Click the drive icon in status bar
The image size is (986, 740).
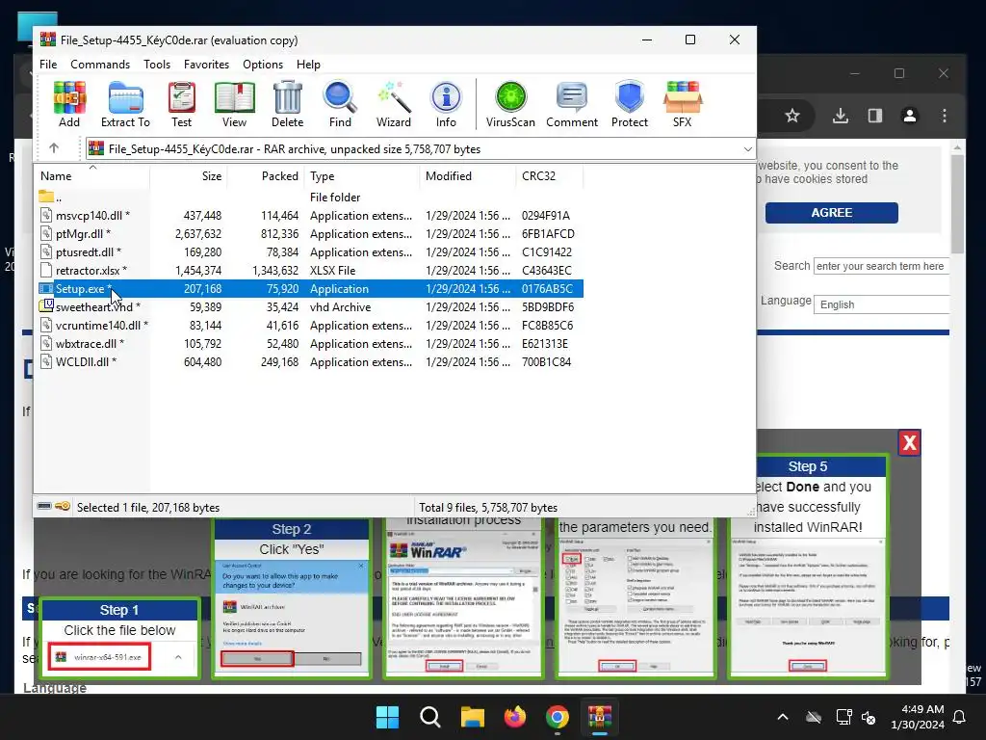click(x=44, y=506)
